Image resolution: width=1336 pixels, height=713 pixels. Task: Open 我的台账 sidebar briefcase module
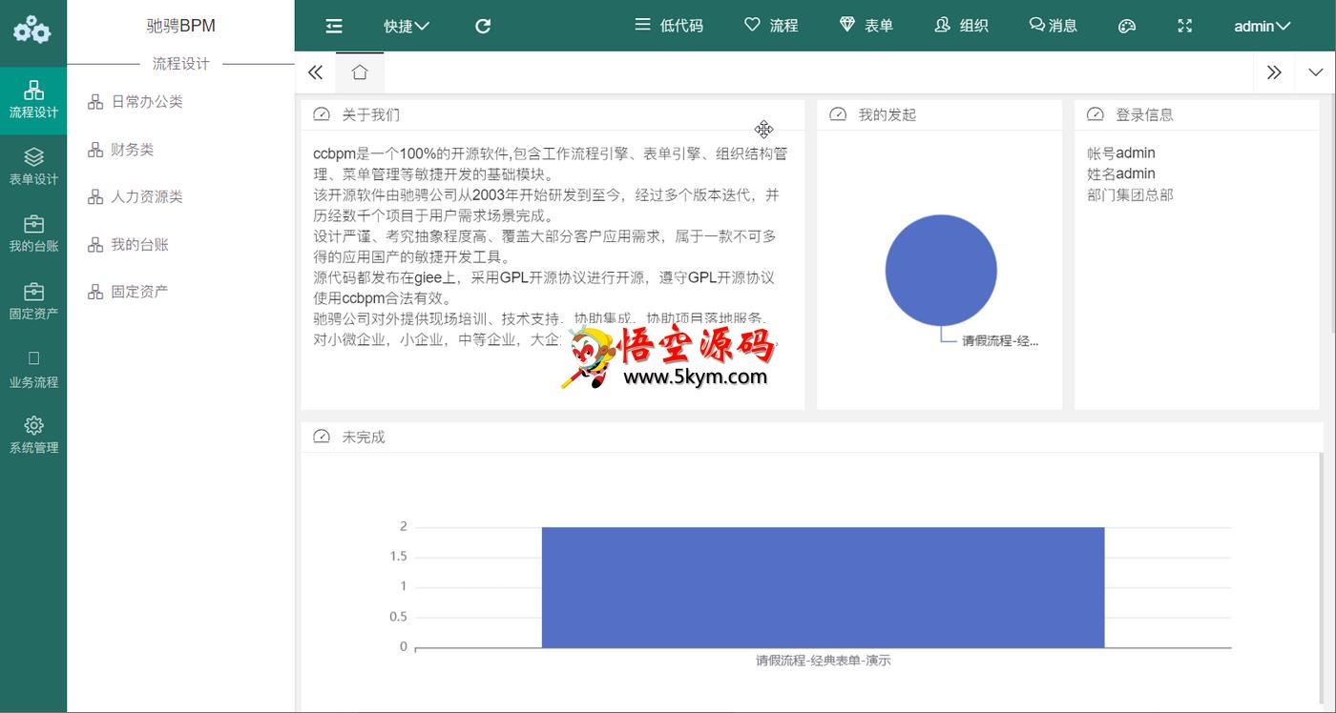33,234
